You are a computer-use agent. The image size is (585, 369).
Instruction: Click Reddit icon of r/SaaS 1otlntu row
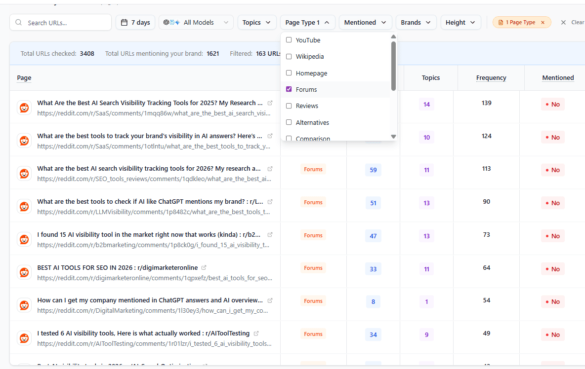pos(24,141)
